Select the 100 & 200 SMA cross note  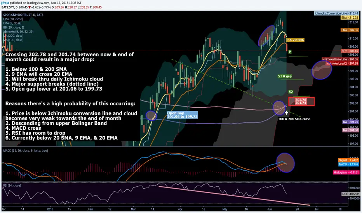[294, 119]
